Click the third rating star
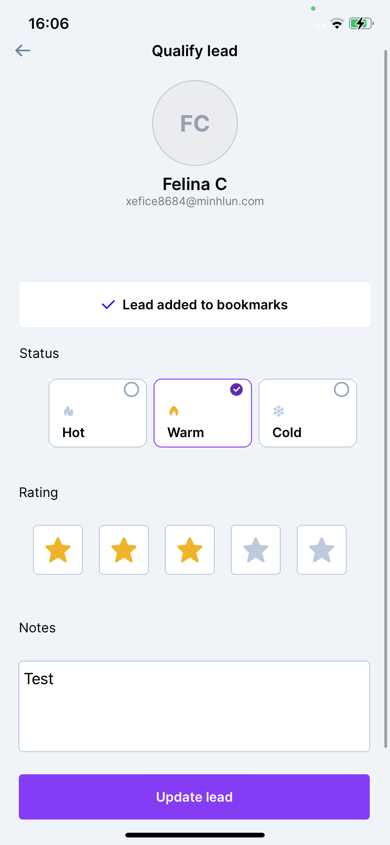This screenshot has width=390, height=845. [x=190, y=550]
